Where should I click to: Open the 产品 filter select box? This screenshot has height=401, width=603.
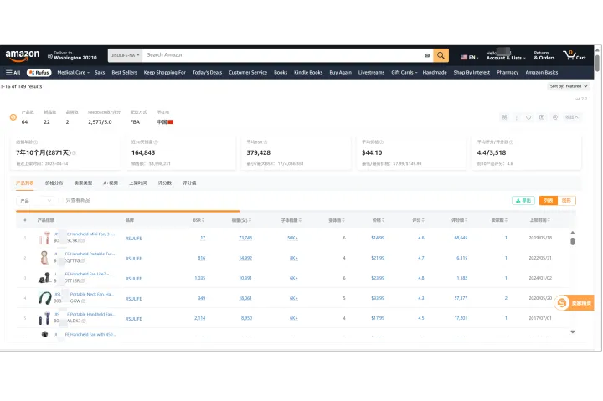click(x=34, y=201)
